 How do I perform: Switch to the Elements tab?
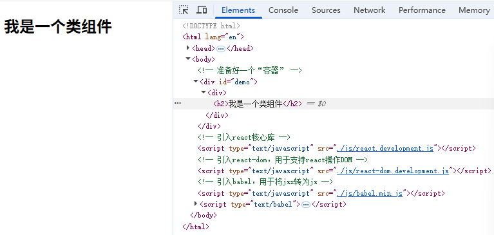[238, 10]
